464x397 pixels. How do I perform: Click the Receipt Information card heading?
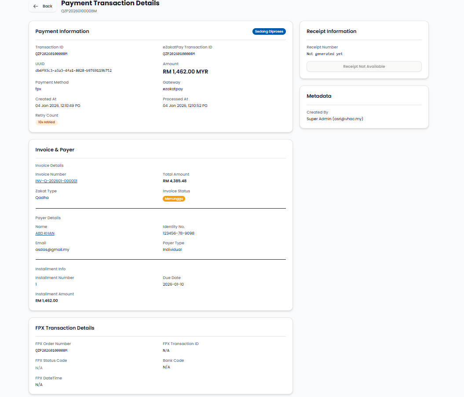click(331, 31)
